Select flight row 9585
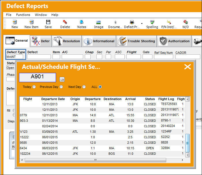Image resolution: width=202 pixels, height=175 pixels. click(102, 143)
